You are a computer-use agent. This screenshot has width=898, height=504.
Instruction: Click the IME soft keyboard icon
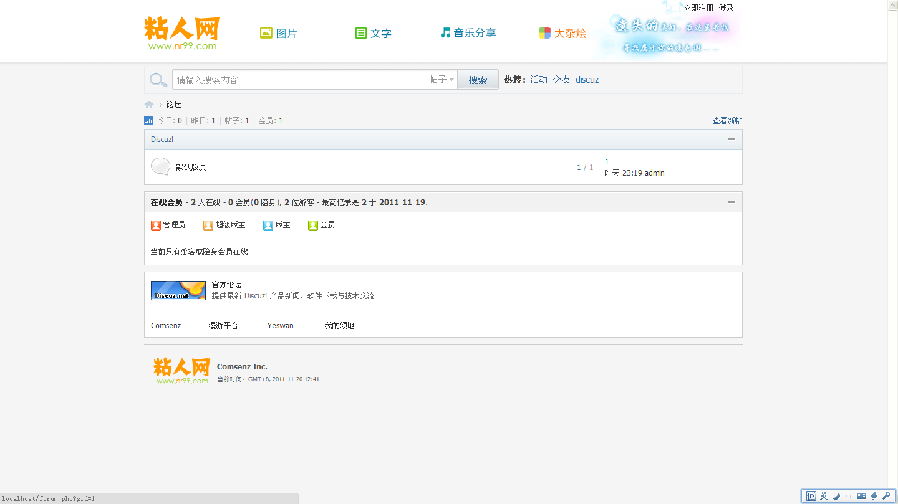click(861, 496)
